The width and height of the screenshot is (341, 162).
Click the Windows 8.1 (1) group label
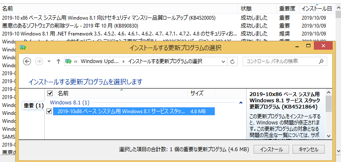(x=70, y=102)
